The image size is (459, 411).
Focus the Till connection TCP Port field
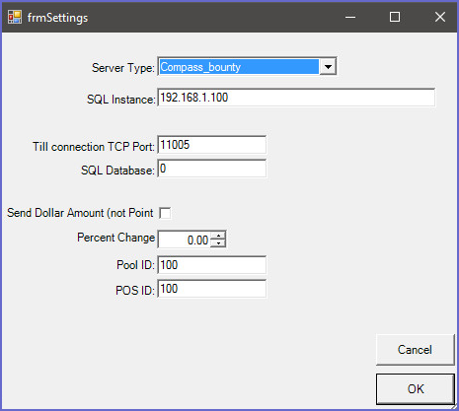coord(212,145)
